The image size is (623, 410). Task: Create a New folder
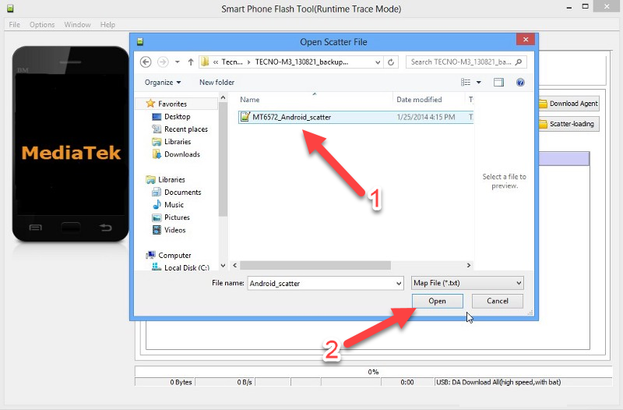[x=216, y=83]
